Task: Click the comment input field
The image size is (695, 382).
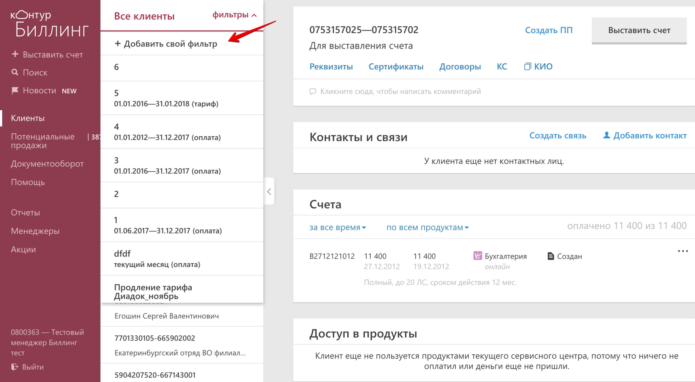Action: [400, 91]
